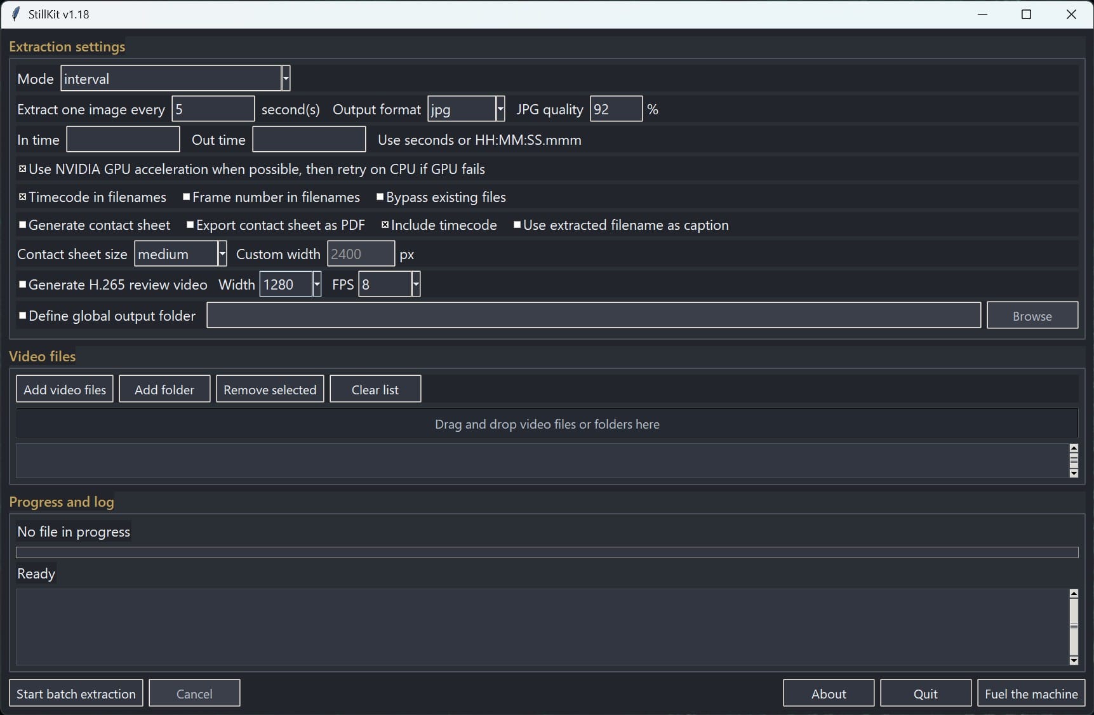Open the Contact sheet size dropdown
The image size is (1094, 715).
tap(222, 254)
